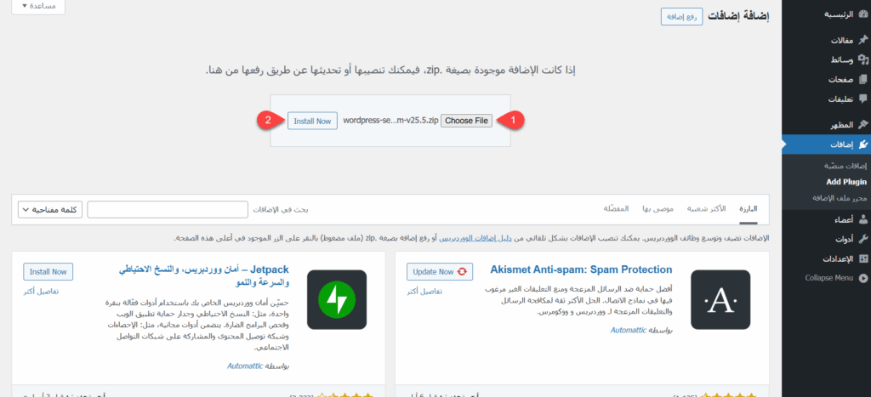Select the posts pushpin icon

pyautogui.click(x=862, y=40)
